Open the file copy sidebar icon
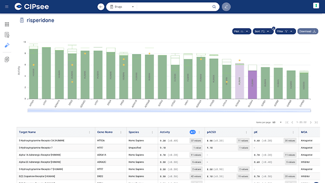 [x=7, y=59]
